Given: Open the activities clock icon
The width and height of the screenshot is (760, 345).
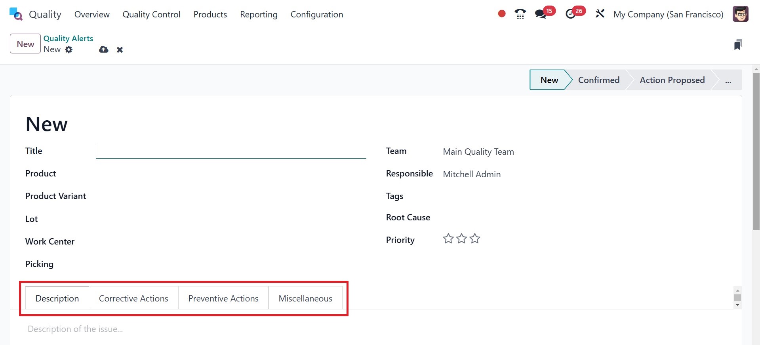Looking at the screenshot, I should point(570,14).
